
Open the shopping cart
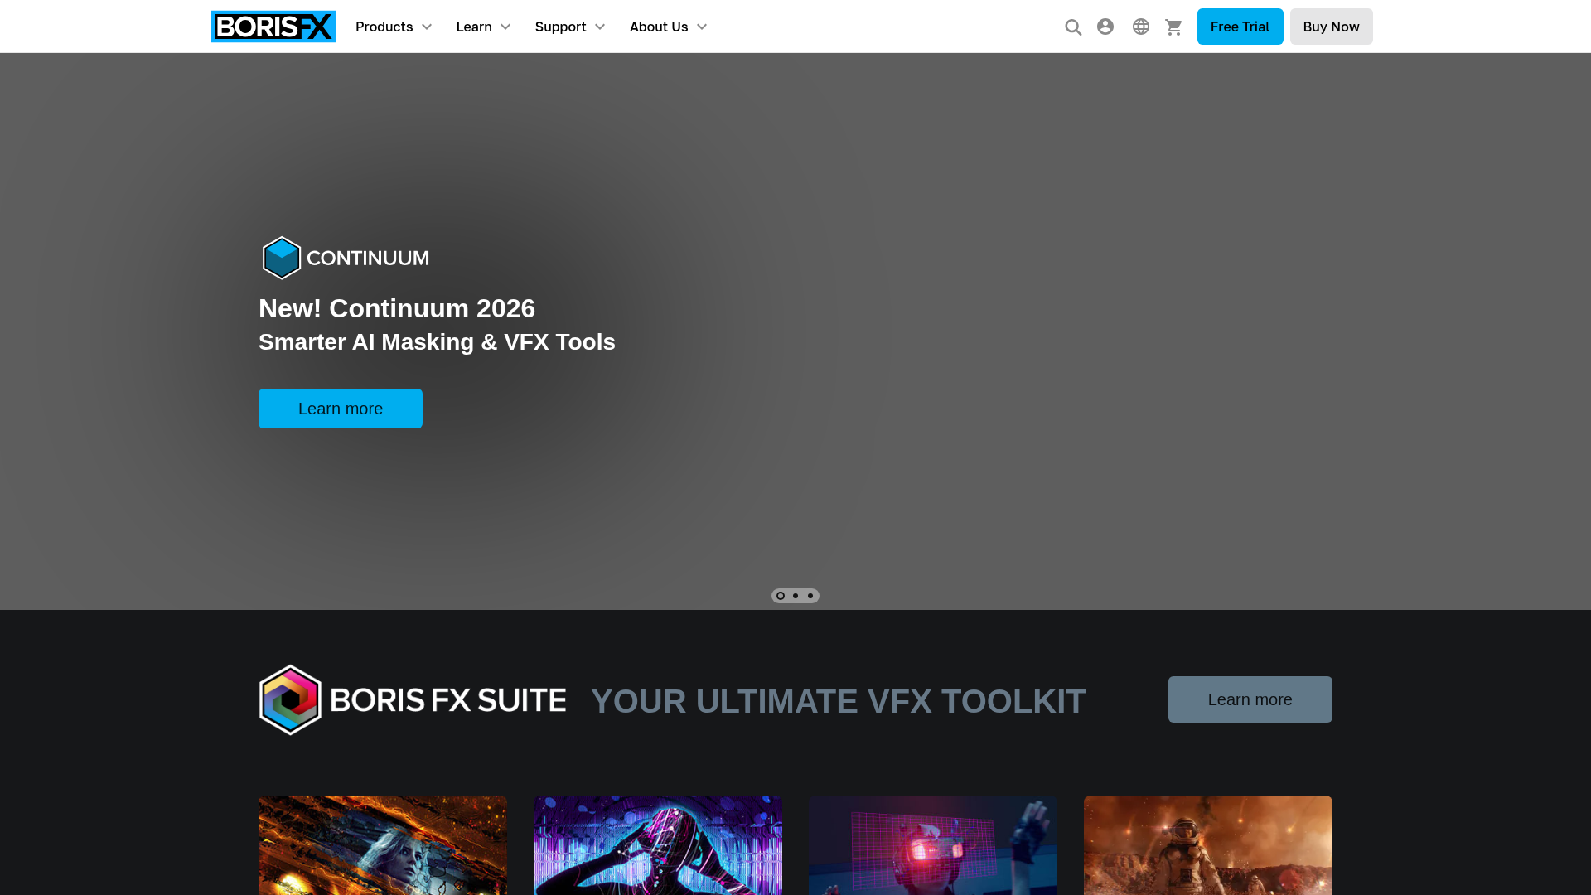1173,26
